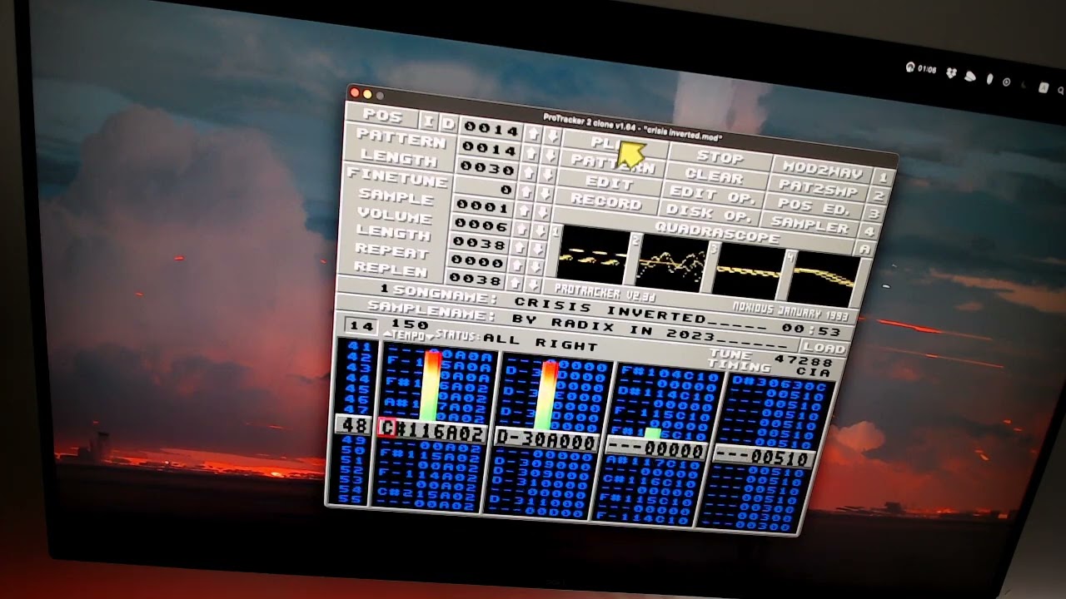
Task: Decrease song LENGTH 0030 with down arrow
Action: point(548,174)
